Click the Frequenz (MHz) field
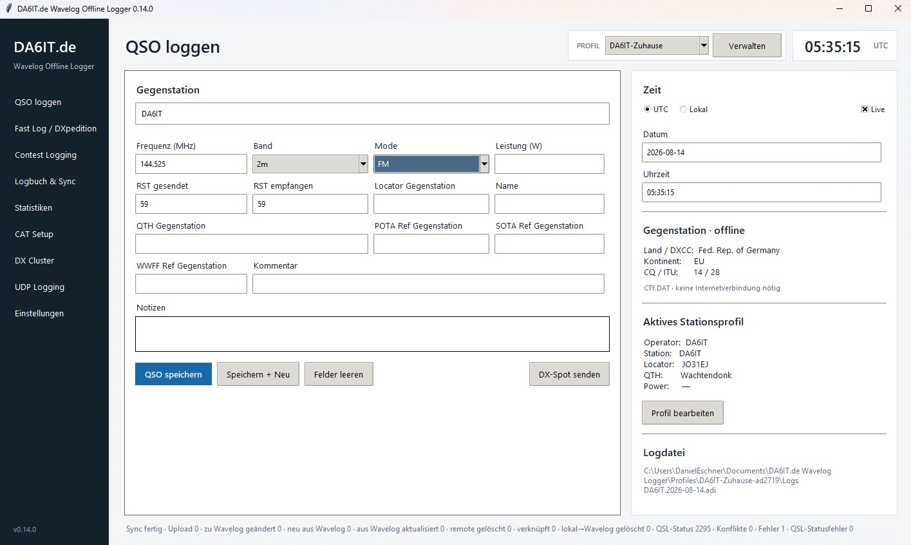 [x=191, y=164]
